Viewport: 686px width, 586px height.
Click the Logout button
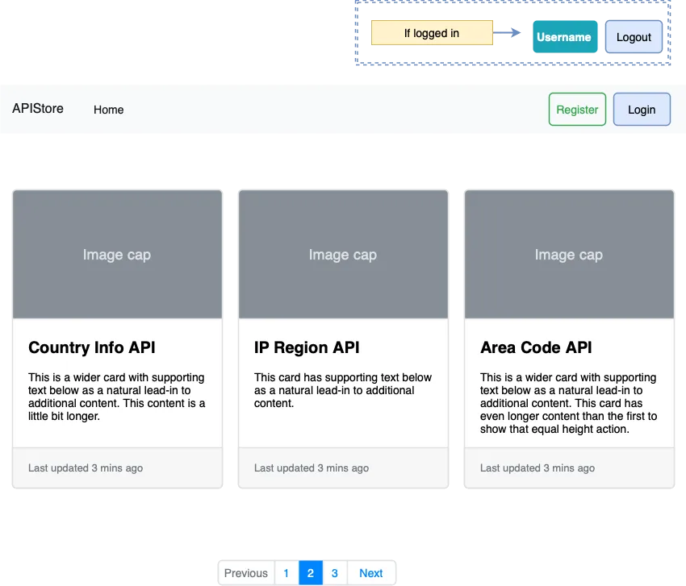(x=634, y=37)
